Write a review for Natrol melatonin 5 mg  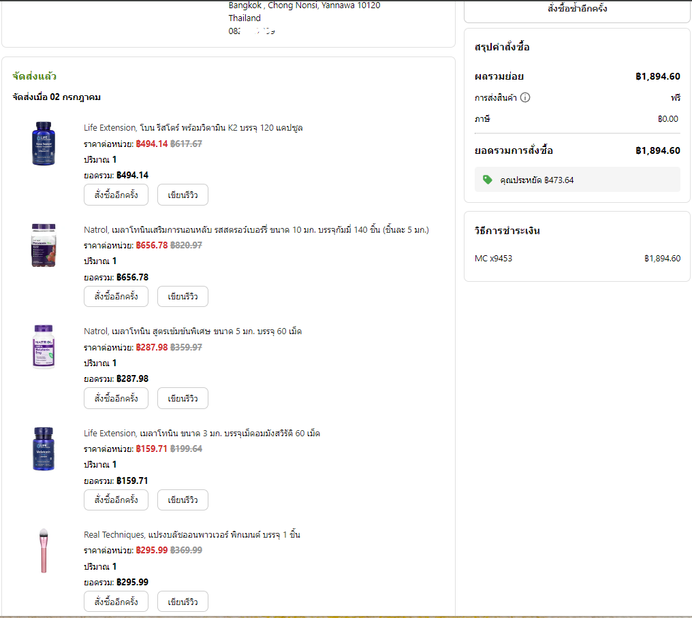coord(183,398)
